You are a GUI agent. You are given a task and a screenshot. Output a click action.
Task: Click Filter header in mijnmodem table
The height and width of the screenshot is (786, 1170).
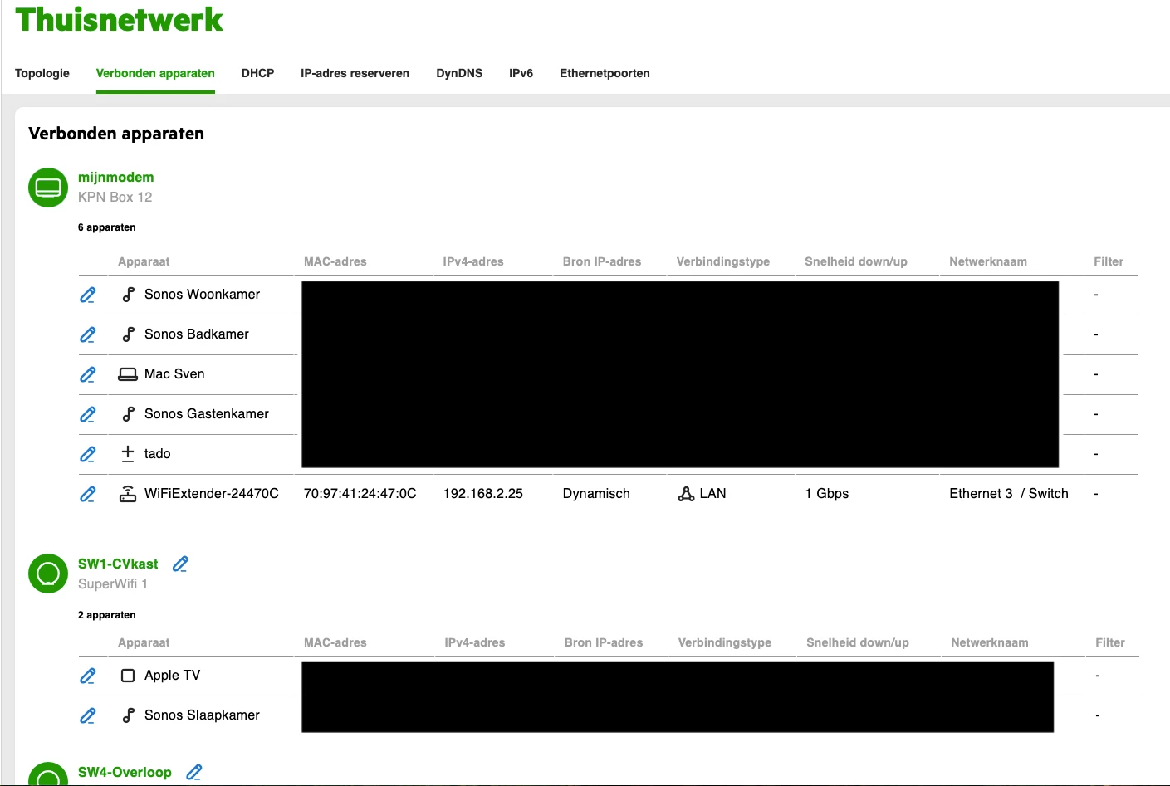click(1109, 261)
